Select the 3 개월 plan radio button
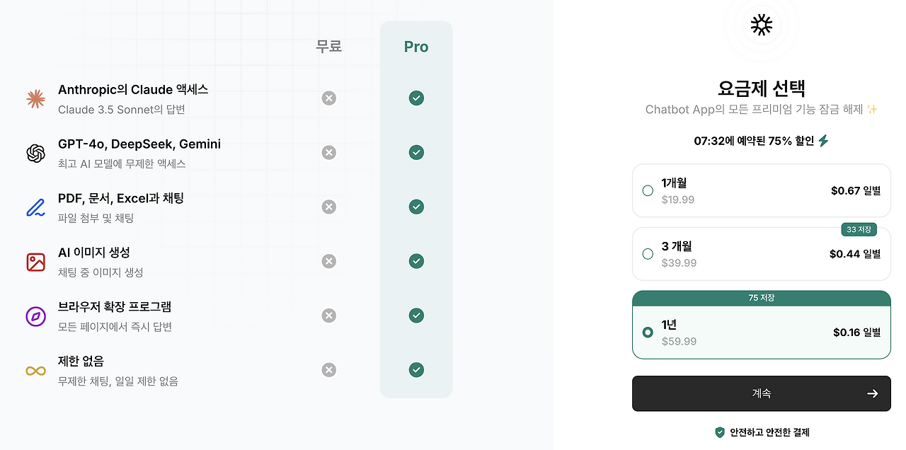 648,254
